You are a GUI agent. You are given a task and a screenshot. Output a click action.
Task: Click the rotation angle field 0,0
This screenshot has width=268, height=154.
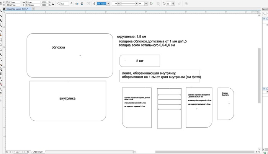65,3
